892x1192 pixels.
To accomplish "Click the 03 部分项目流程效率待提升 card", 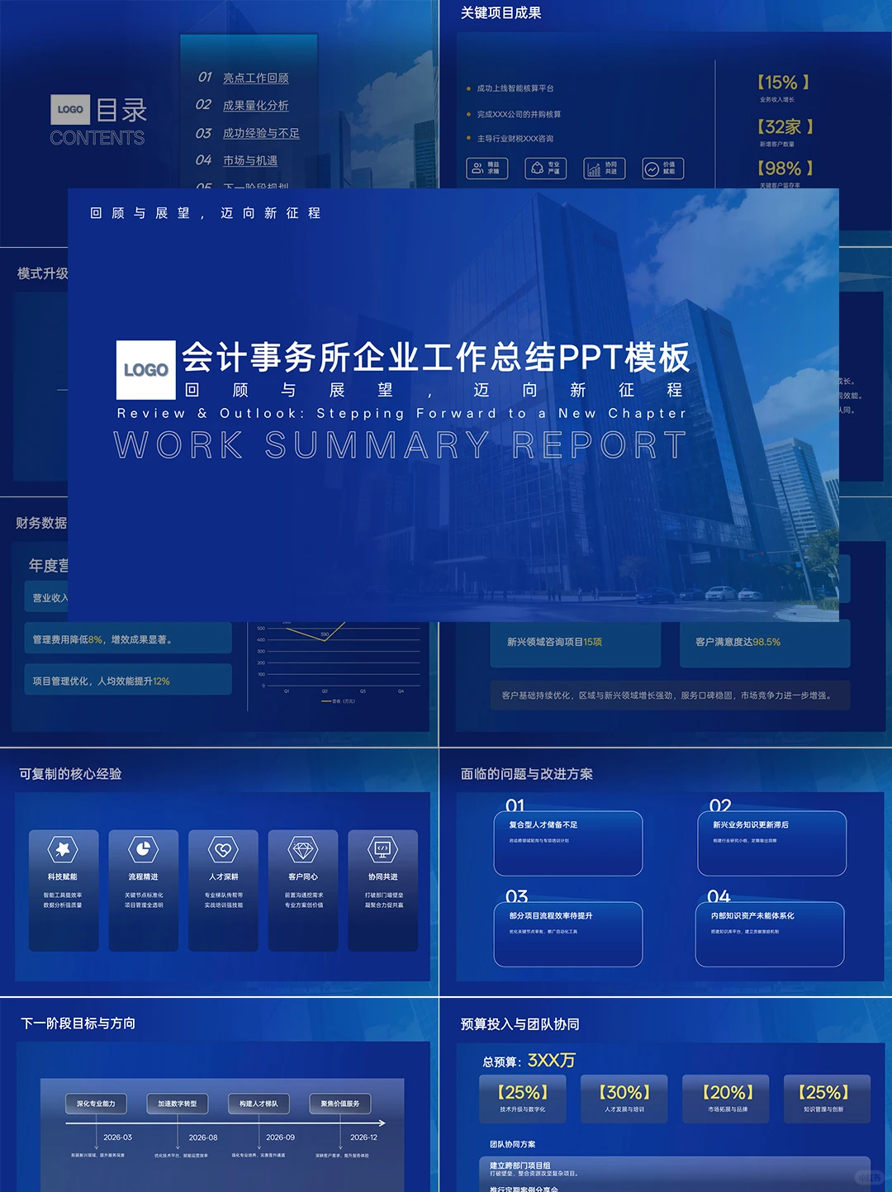I will click(x=568, y=933).
